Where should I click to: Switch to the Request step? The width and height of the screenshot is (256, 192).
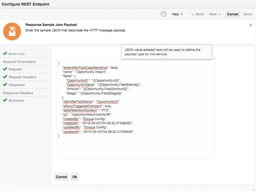pos(15,69)
